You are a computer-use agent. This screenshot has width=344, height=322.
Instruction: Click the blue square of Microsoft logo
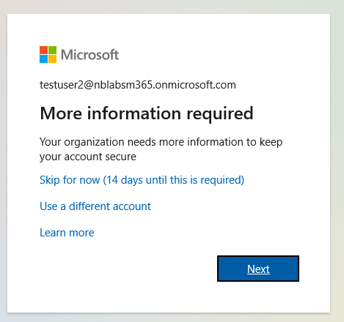[x=43, y=59]
